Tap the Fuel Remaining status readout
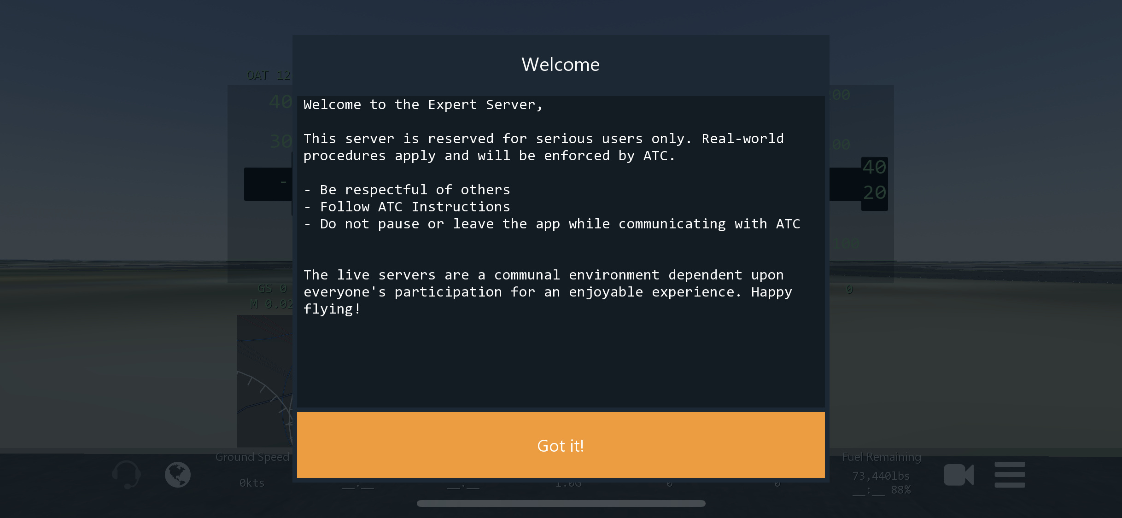The height and width of the screenshot is (518, 1122). (x=881, y=457)
